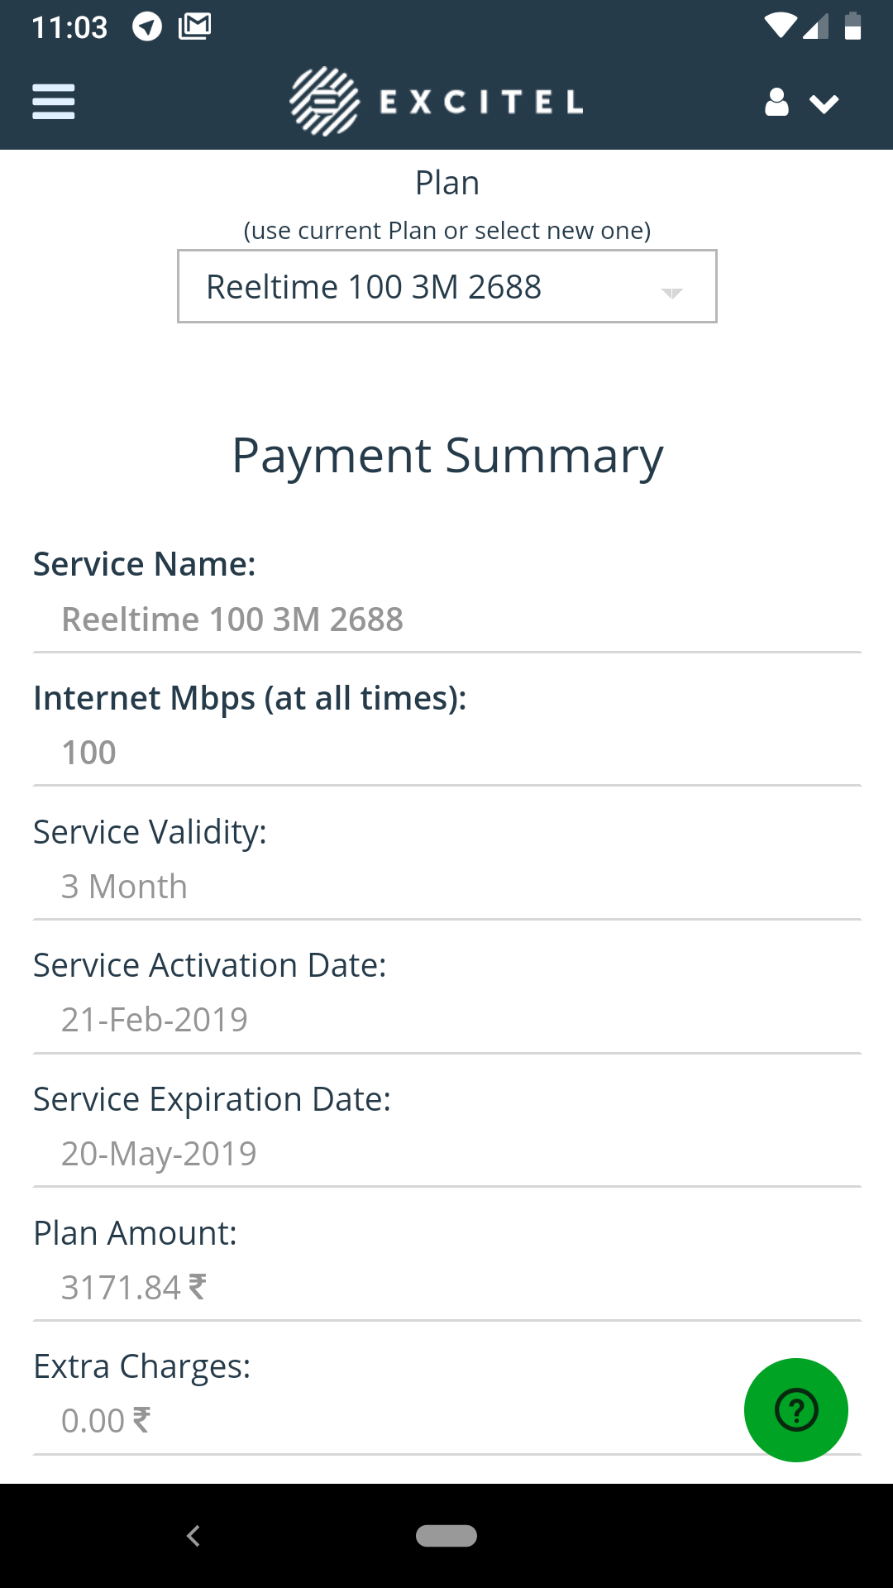Tap the Plan dropdown arrow
Image resolution: width=893 pixels, height=1588 pixels.
[671, 292]
